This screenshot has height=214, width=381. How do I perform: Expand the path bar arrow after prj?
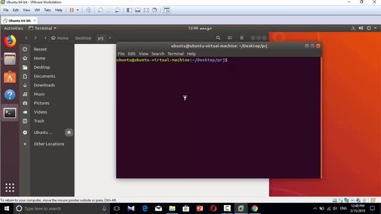110,38
